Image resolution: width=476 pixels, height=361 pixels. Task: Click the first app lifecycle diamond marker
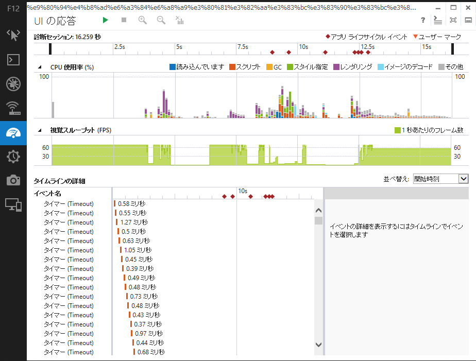click(x=272, y=52)
